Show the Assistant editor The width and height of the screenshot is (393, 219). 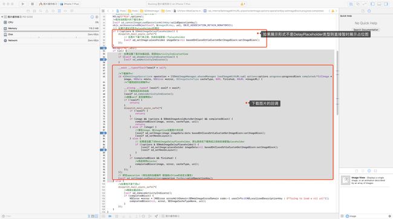click(x=358, y=4)
